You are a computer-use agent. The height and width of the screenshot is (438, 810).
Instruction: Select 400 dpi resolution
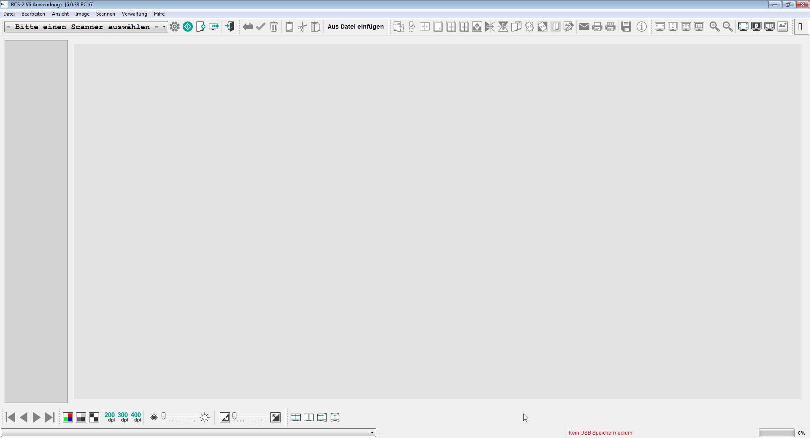pos(136,417)
